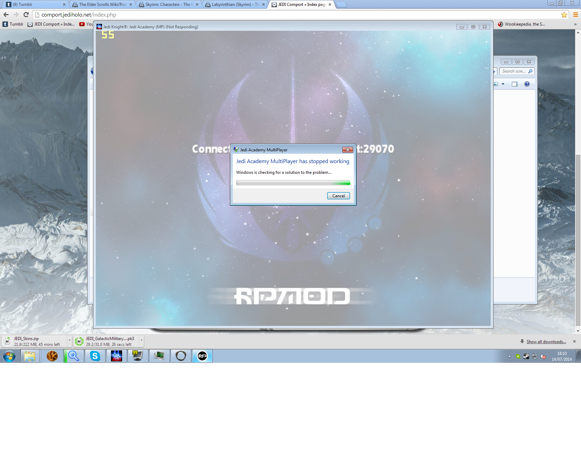581x452 pixels.
Task: Click the Steam tray icon
Action: pyautogui.click(x=526, y=356)
